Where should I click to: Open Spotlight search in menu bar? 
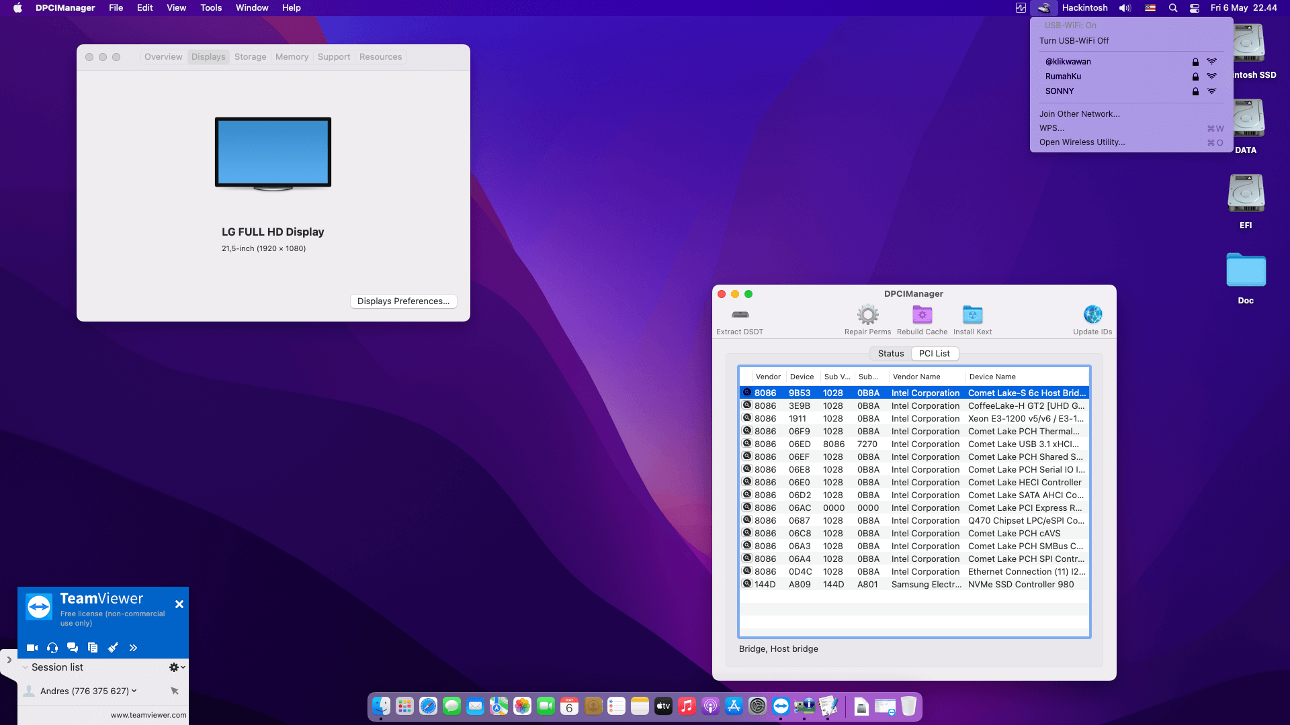click(x=1173, y=8)
